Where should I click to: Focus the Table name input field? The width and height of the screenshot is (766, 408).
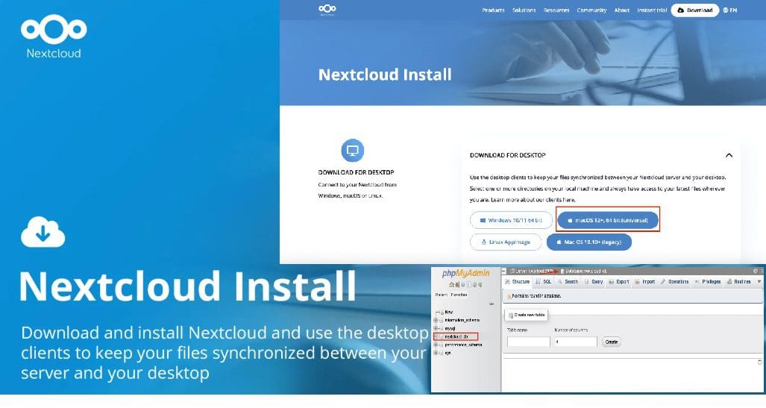529,342
